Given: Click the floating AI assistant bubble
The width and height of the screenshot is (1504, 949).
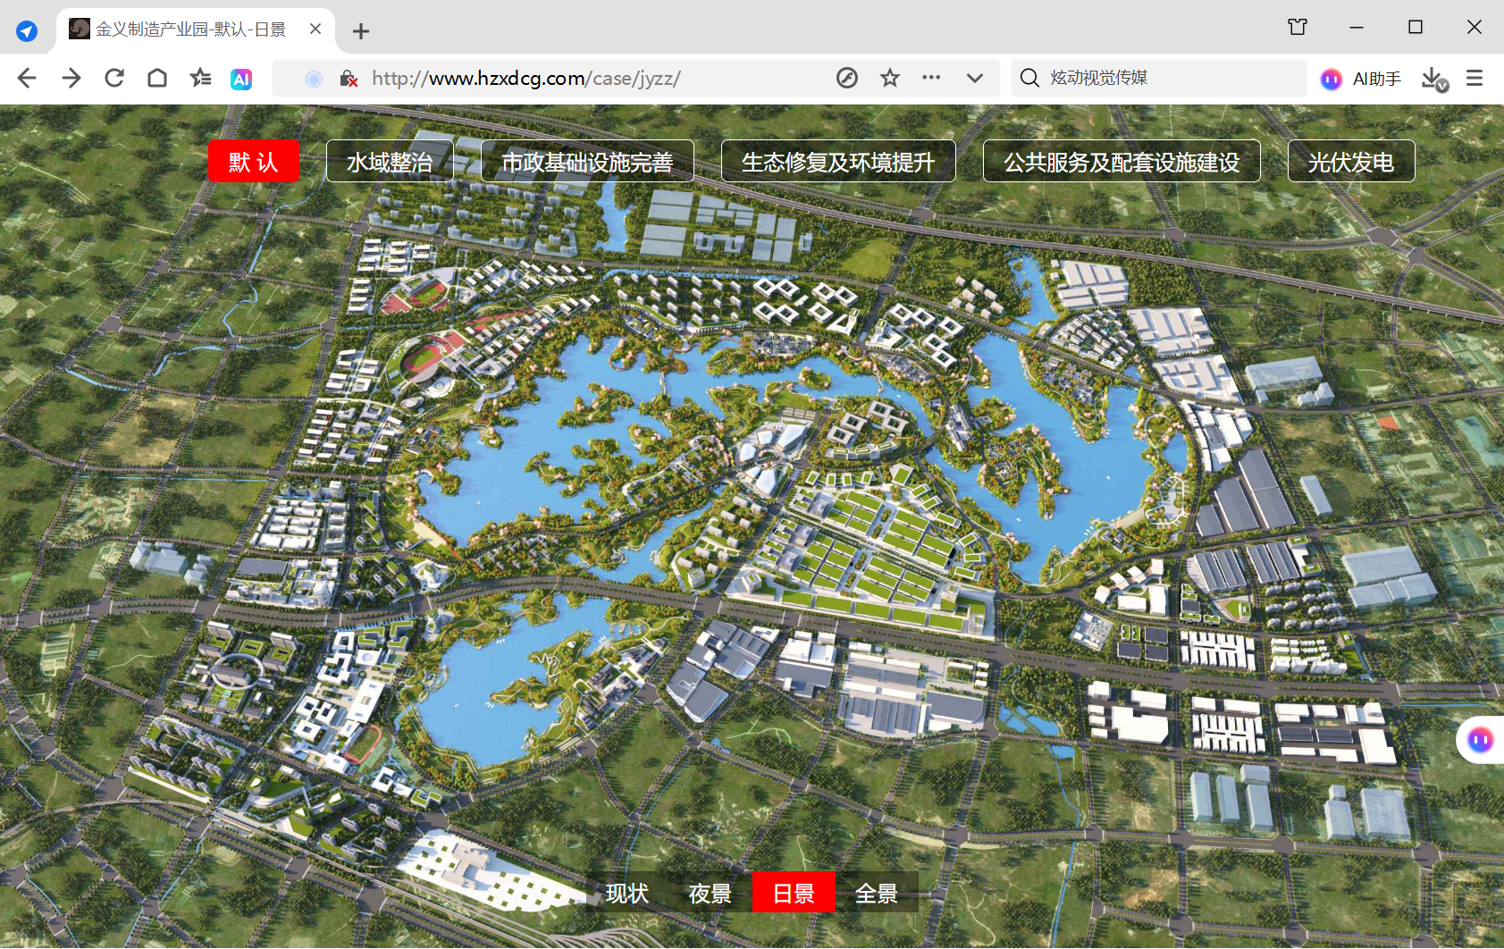Looking at the screenshot, I should 1481,740.
